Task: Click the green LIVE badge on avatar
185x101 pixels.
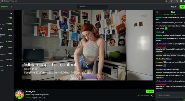Action: point(19,98)
